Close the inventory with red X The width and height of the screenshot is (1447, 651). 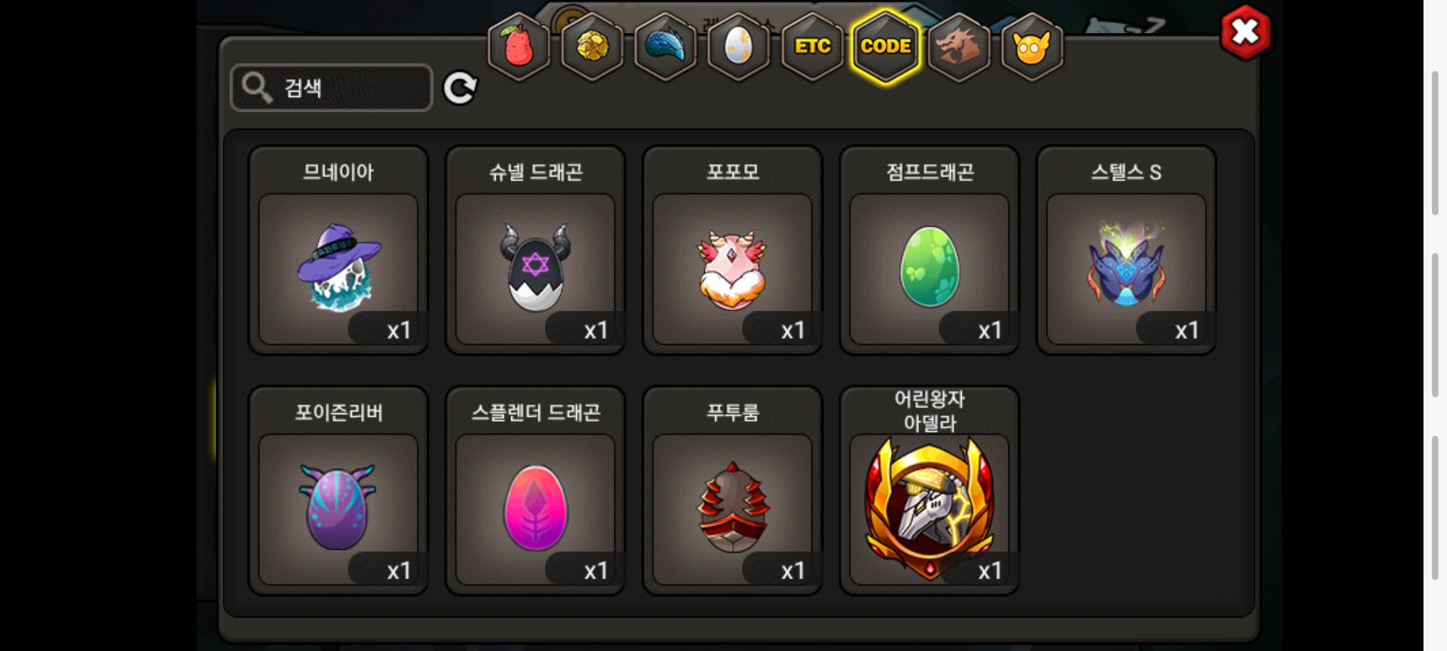click(1245, 33)
